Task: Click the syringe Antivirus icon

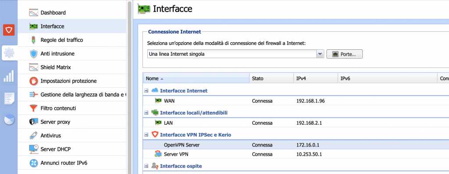Action: coord(33,136)
